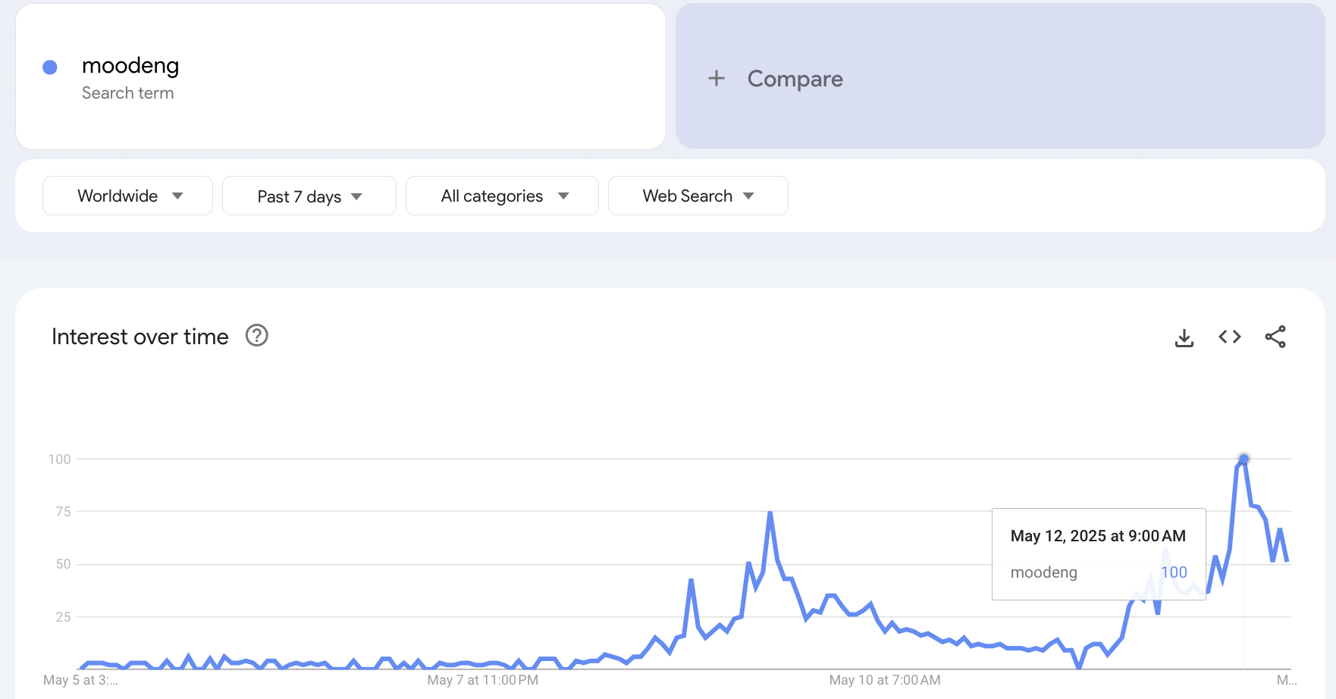Click the peak data point at value 100

(1243, 459)
